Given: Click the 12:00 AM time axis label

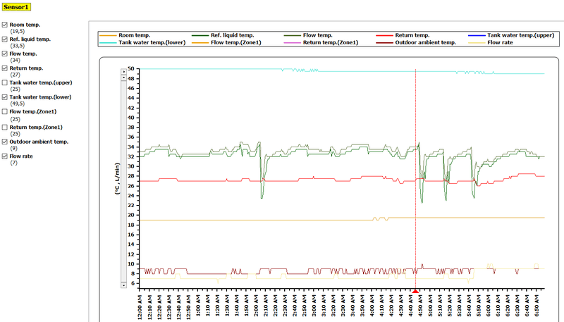Looking at the screenshot, I should point(140,307).
